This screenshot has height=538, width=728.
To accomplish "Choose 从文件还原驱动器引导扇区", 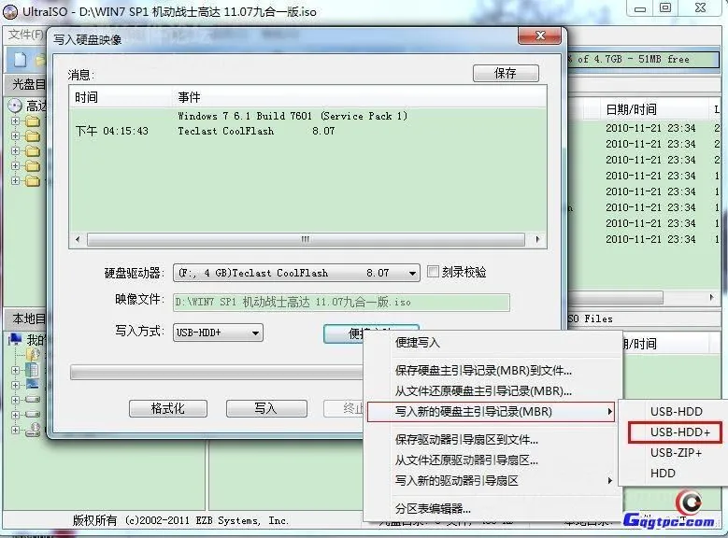I will [466, 460].
